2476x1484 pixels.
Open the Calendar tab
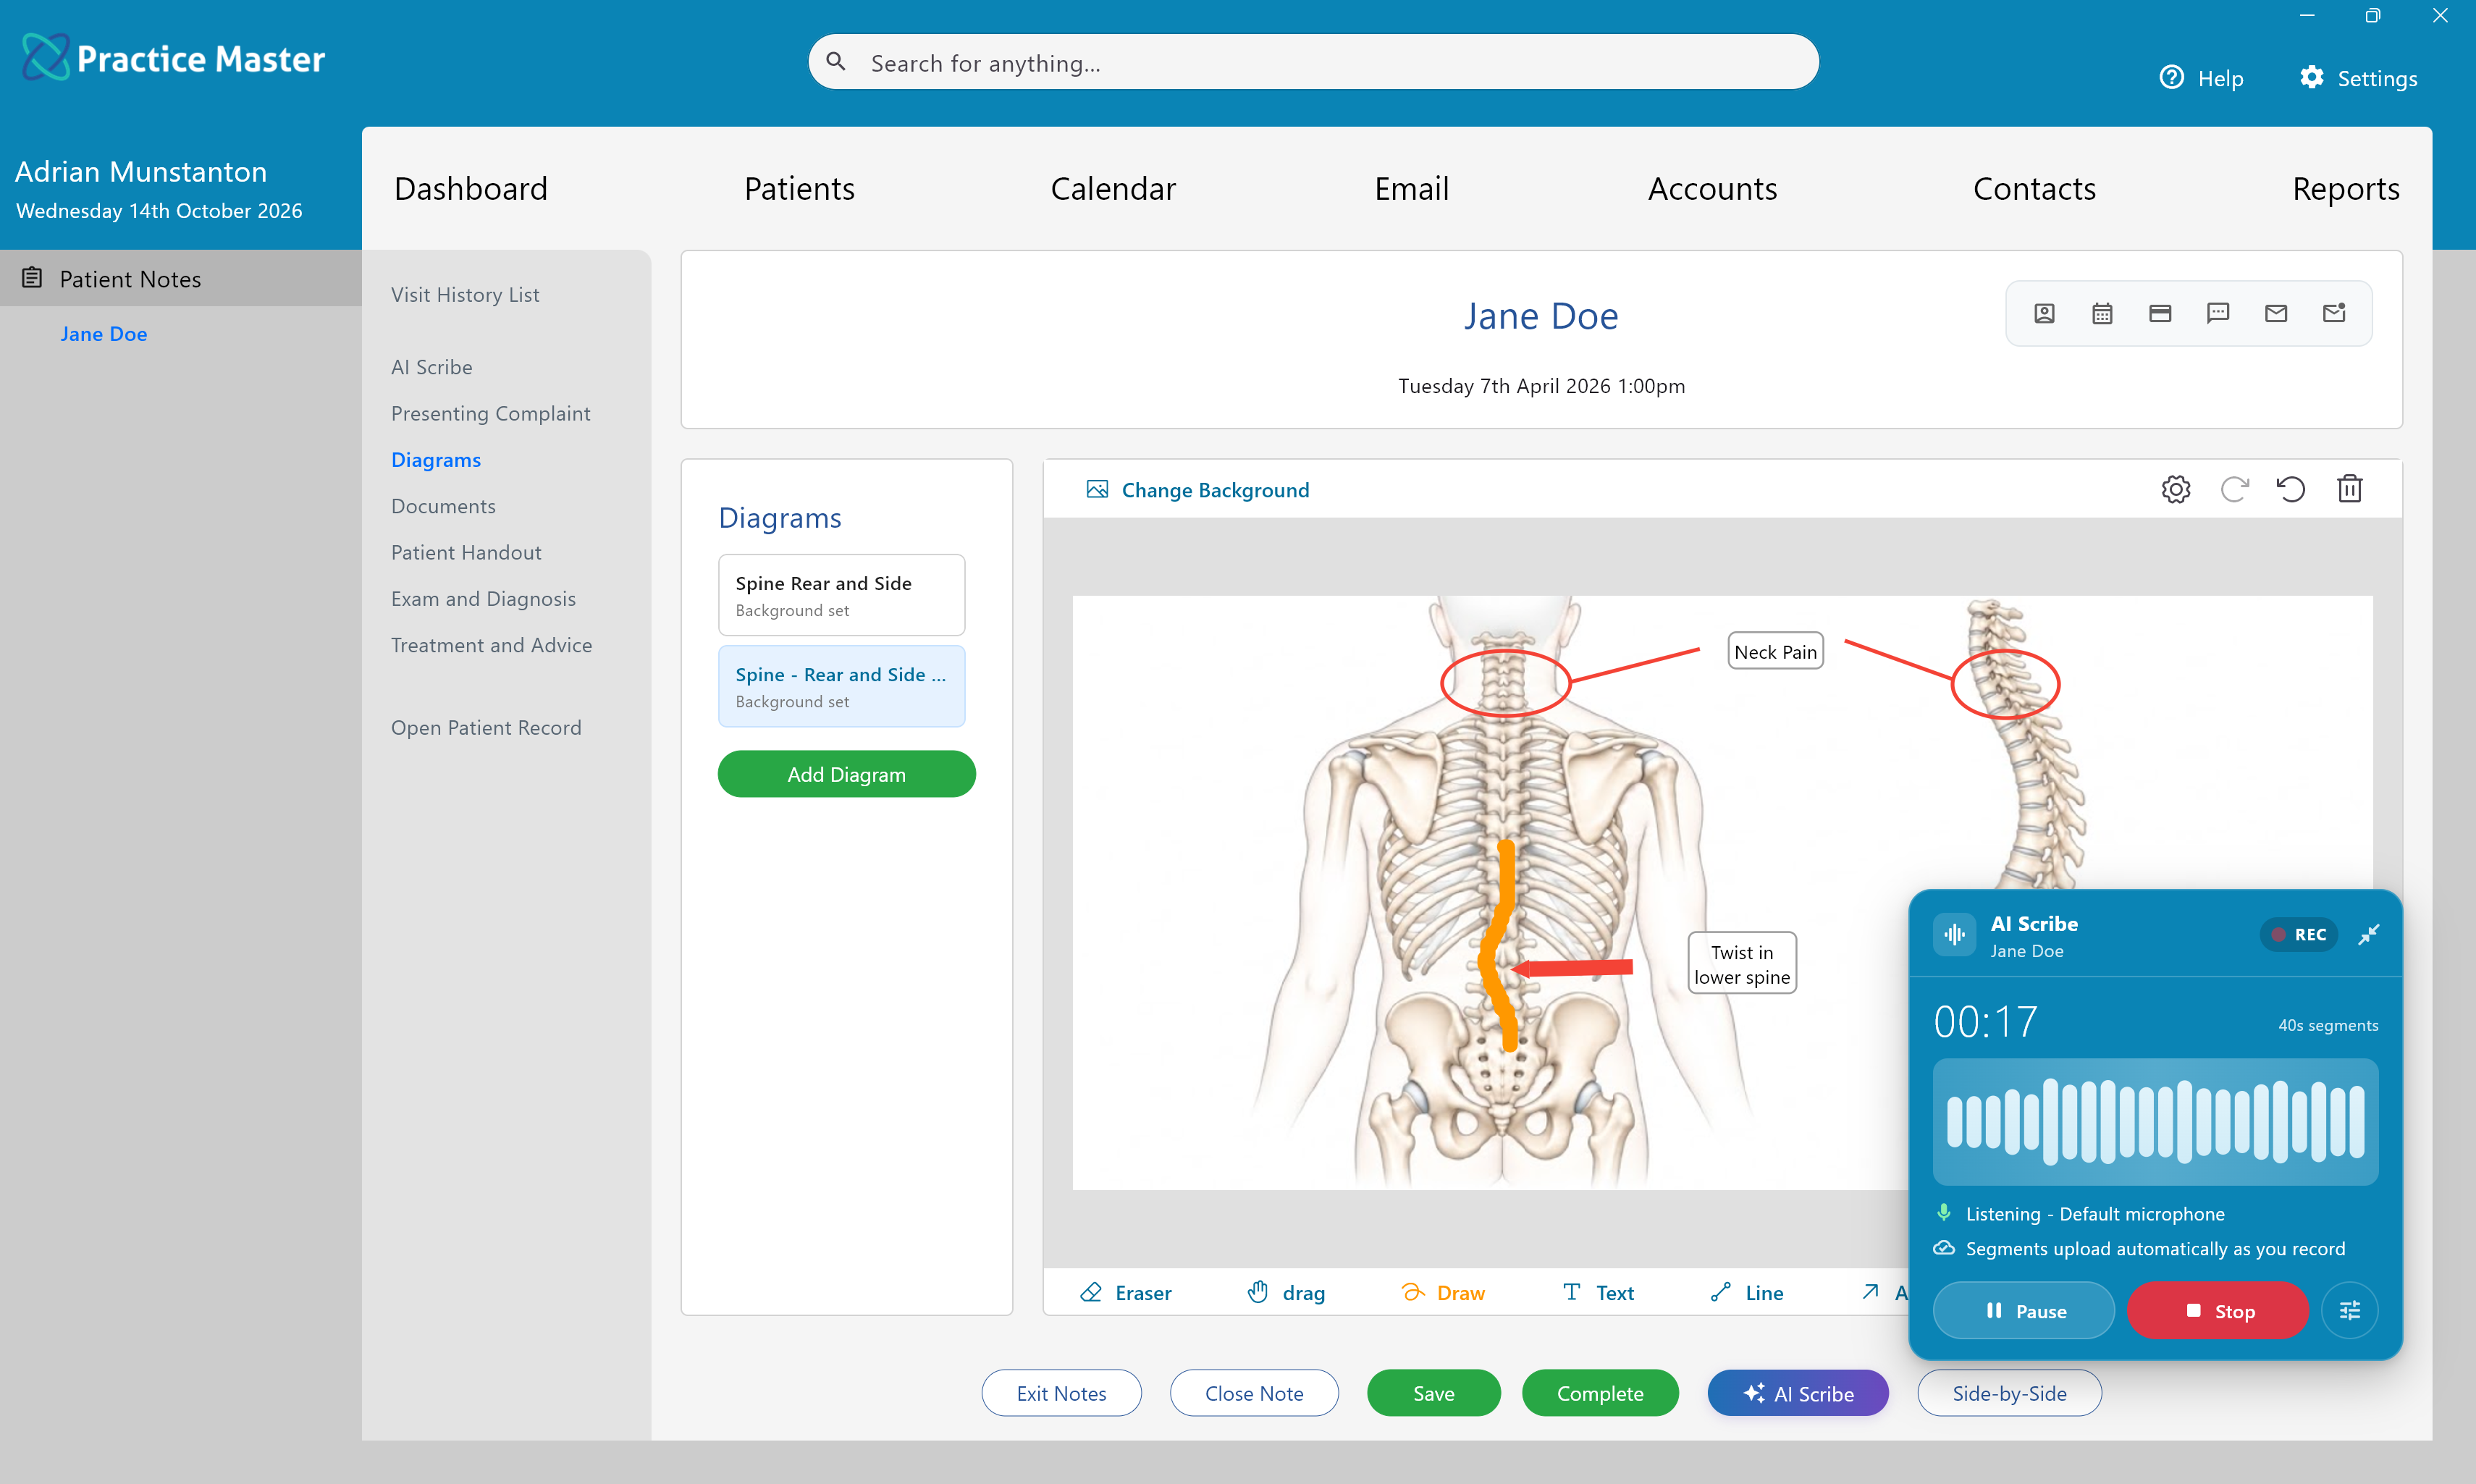click(1113, 189)
